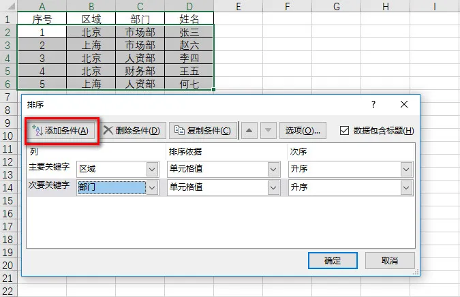Select column header G
Viewport: 460px width, 297px height.
point(337,6)
